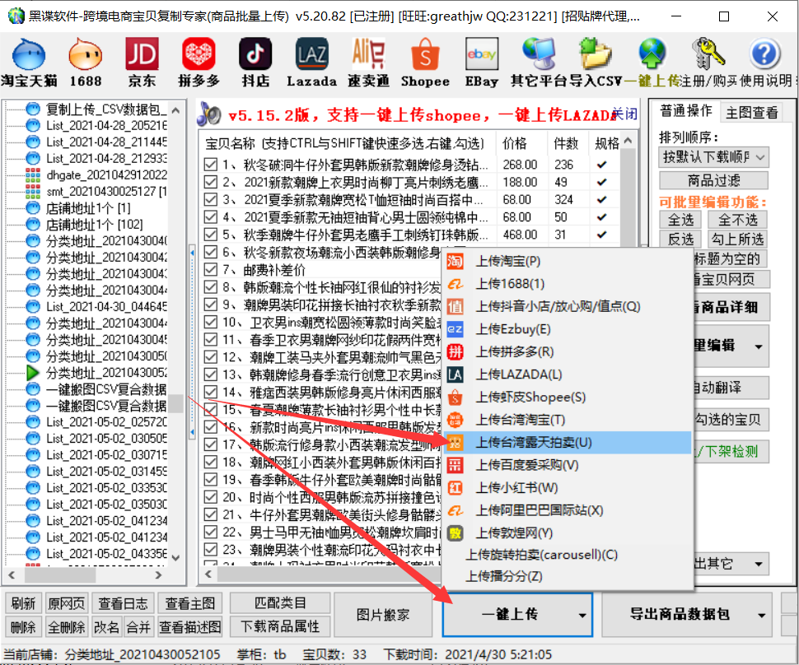Open 注册/购买 keys icon

pos(708,54)
